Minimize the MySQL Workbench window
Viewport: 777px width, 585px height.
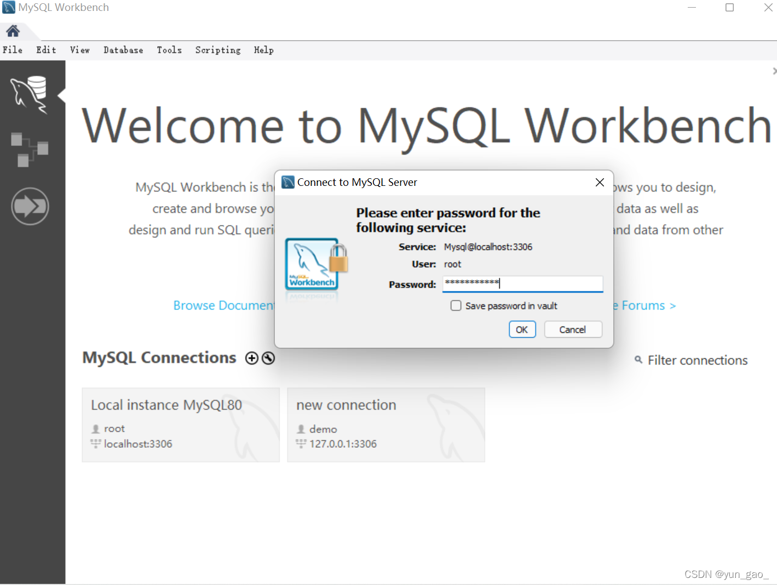point(692,8)
